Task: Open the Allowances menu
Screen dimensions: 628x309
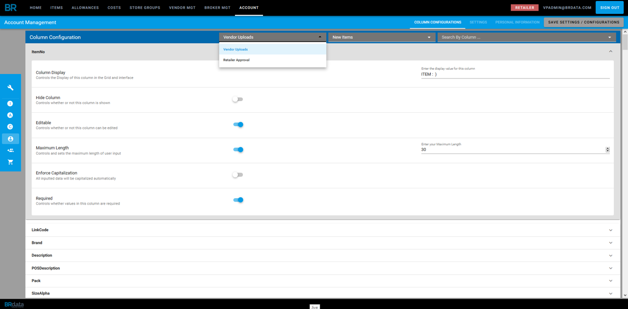Action: click(85, 8)
